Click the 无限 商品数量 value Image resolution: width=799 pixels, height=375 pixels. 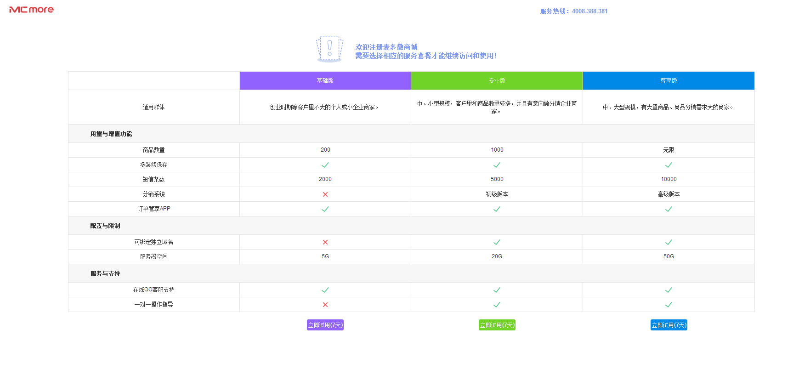coord(669,150)
